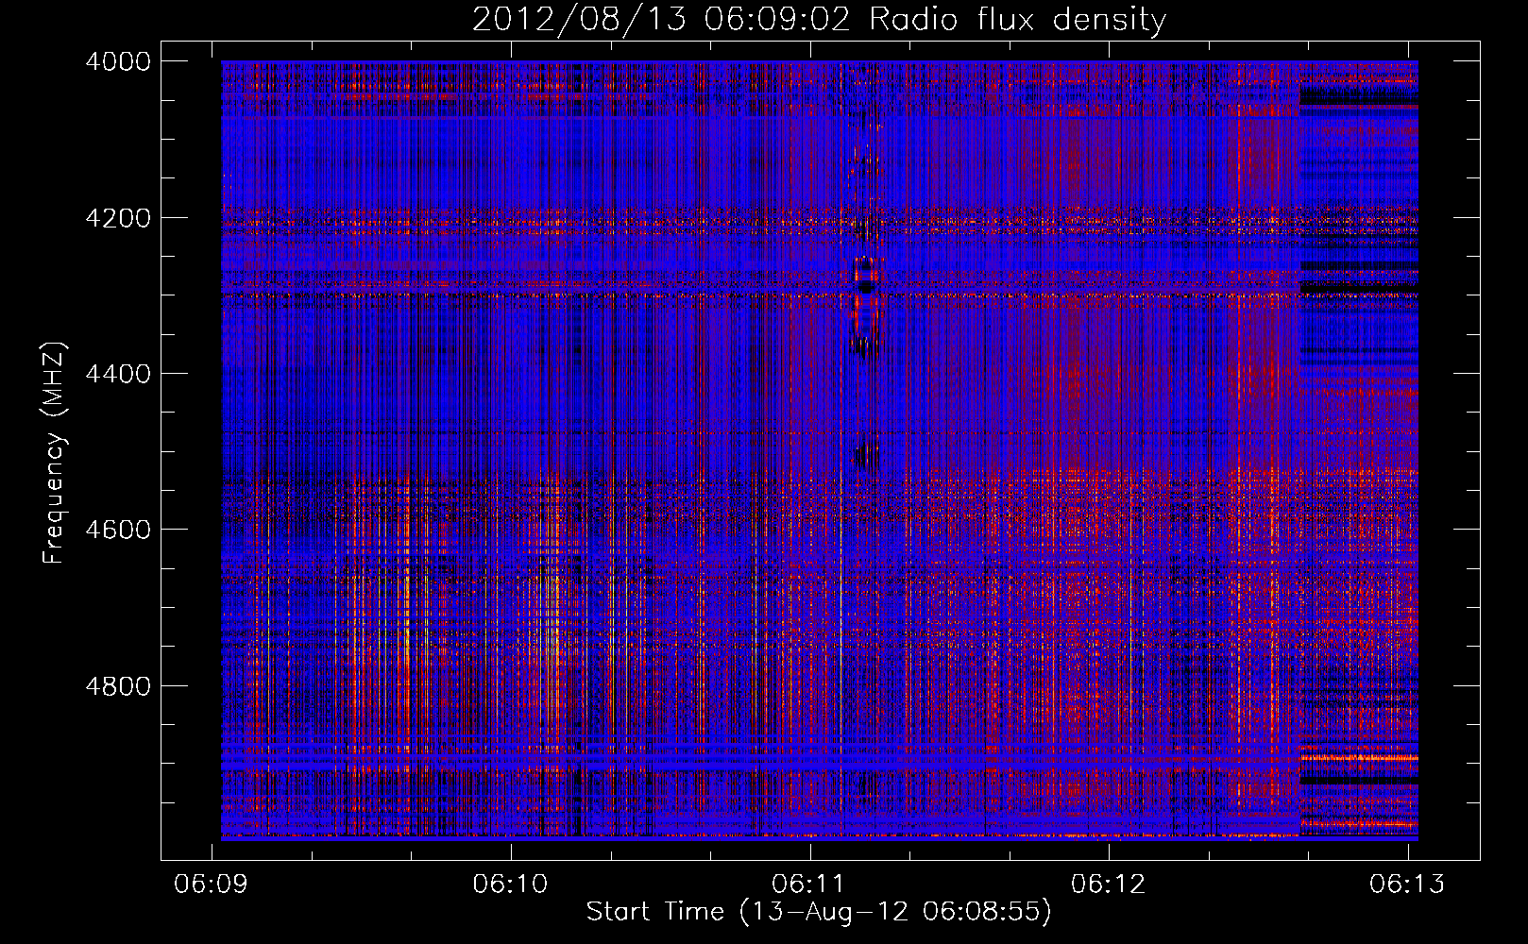
Task: Select the 06:10 time tick label
Action: (x=511, y=884)
